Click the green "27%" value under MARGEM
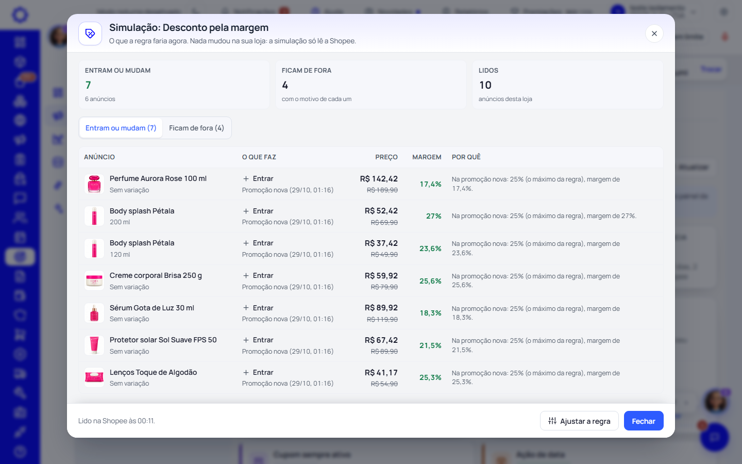 pos(434,216)
